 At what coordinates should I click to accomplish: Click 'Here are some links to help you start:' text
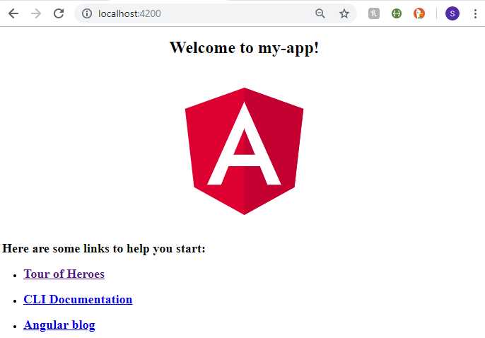click(104, 249)
